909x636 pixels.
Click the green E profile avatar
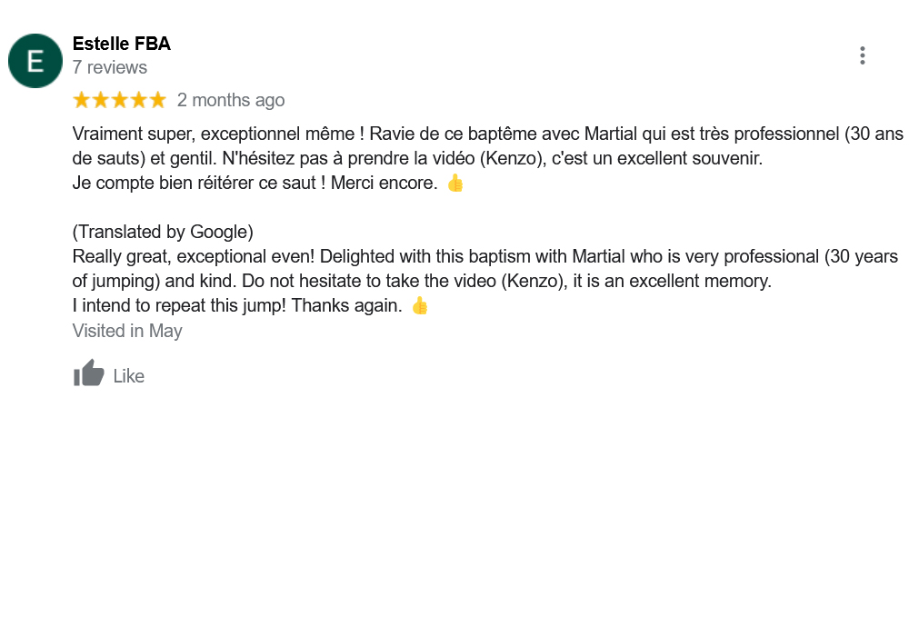35,61
